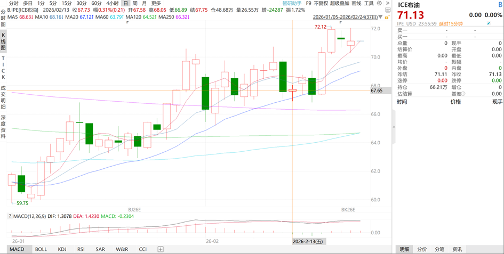Switch to the 多日 multi-day view

(x=28, y=3)
